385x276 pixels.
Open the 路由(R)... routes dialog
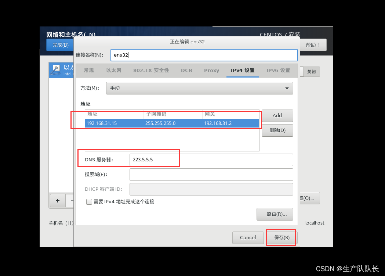click(x=275, y=214)
